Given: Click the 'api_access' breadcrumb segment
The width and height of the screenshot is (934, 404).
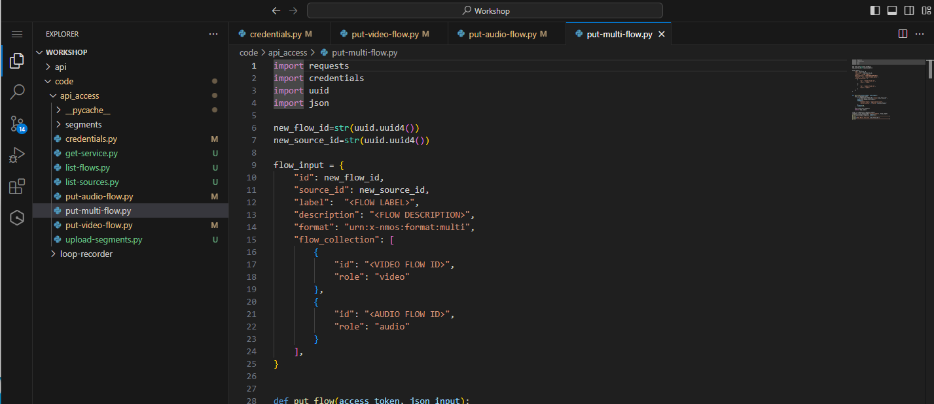Looking at the screenshot, I should [287, 52].
